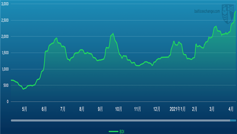The height and width of the screenshot is (134, 237).
Task: Select the 7月 month label
Action: (x=63, y=109)
